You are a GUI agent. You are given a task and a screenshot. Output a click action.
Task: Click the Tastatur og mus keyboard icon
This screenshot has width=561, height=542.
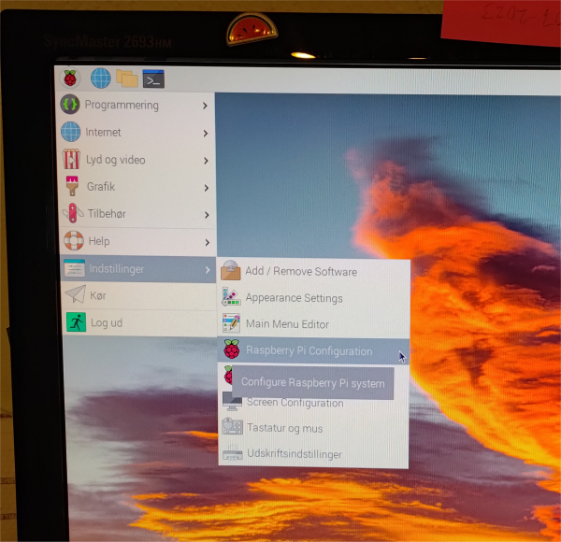(x=232, y=428)
